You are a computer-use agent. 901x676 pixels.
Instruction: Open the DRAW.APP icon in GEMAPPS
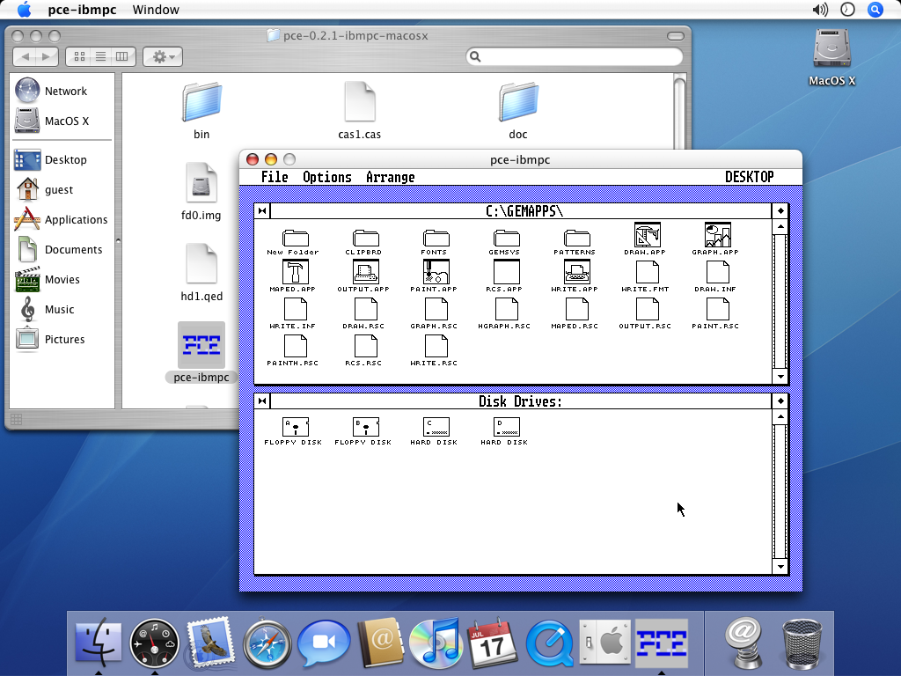(x=647, y=235)
